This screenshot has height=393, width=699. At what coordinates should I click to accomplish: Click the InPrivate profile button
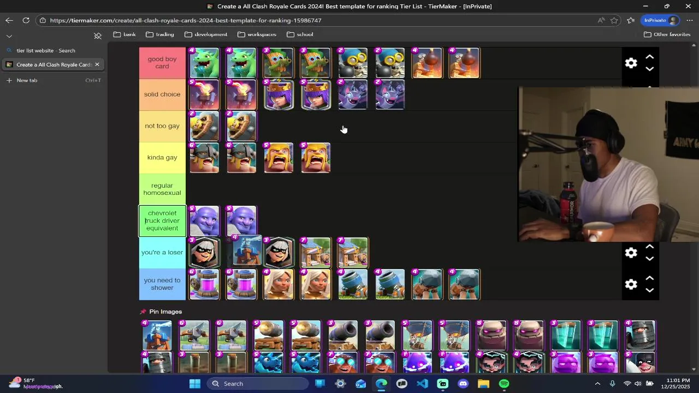point(660,20)
